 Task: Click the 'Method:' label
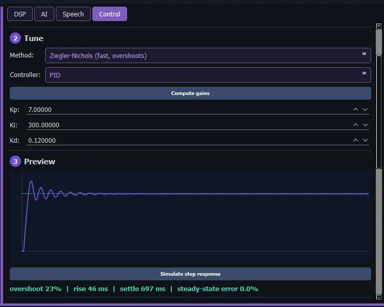pyautogui.click(x=22, y=55)
